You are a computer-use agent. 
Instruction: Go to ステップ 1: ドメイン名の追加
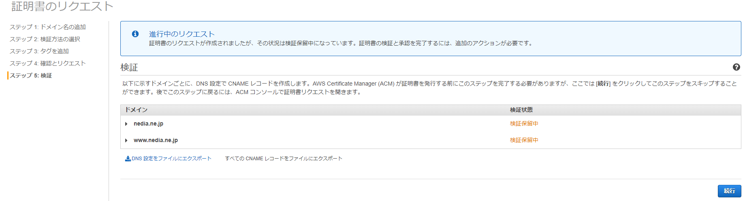pos(48,27)
